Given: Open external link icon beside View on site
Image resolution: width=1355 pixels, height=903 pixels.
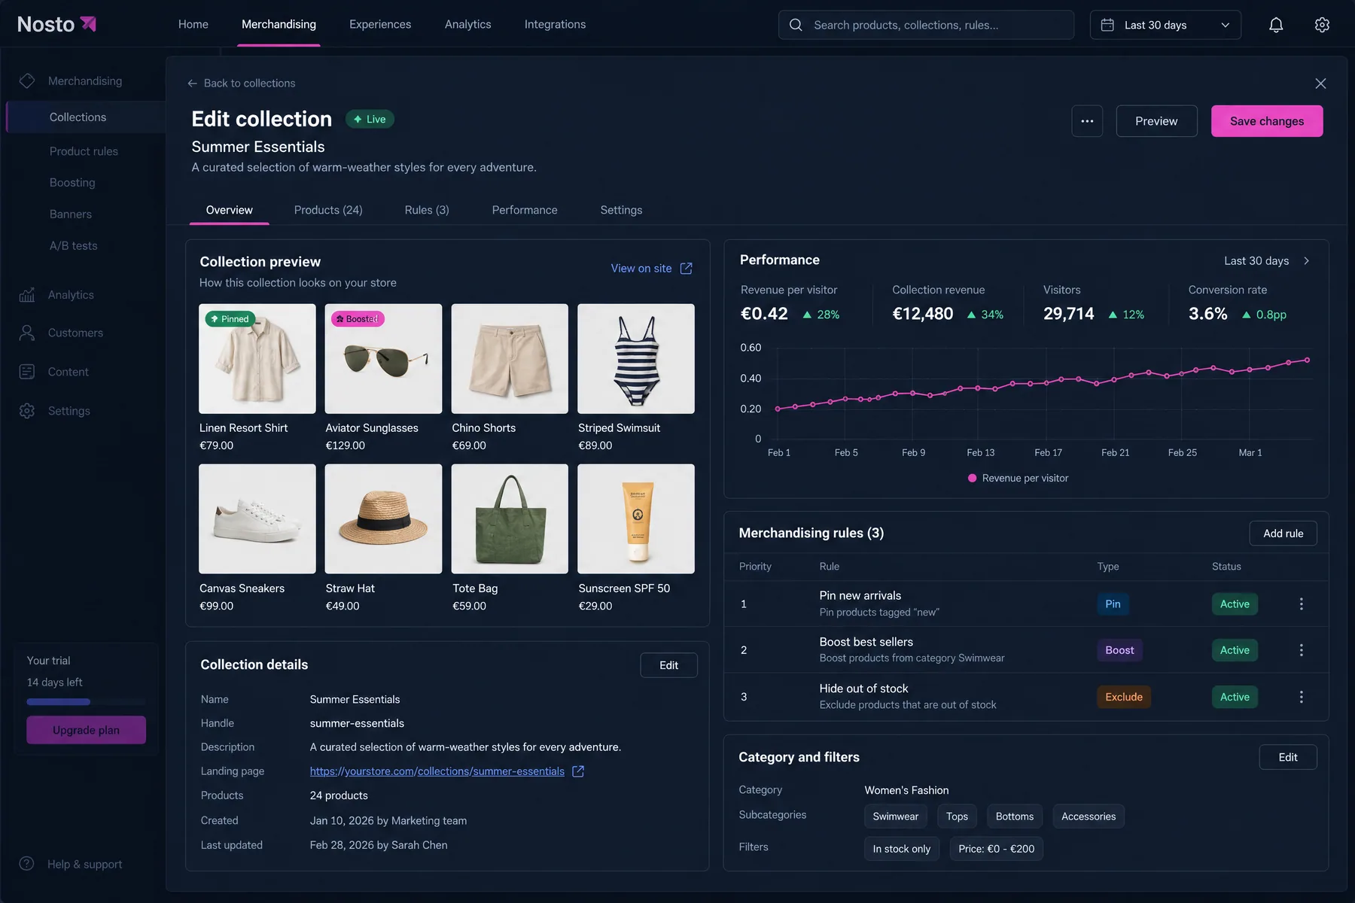Looking at the screenshot, I should click(x=686, y=269).
